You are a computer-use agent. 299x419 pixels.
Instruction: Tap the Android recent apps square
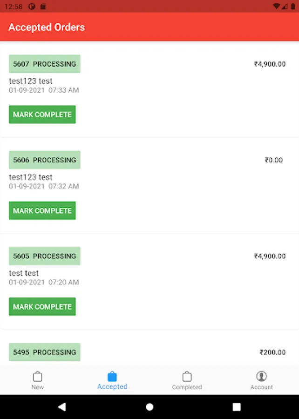click(237, 407)
